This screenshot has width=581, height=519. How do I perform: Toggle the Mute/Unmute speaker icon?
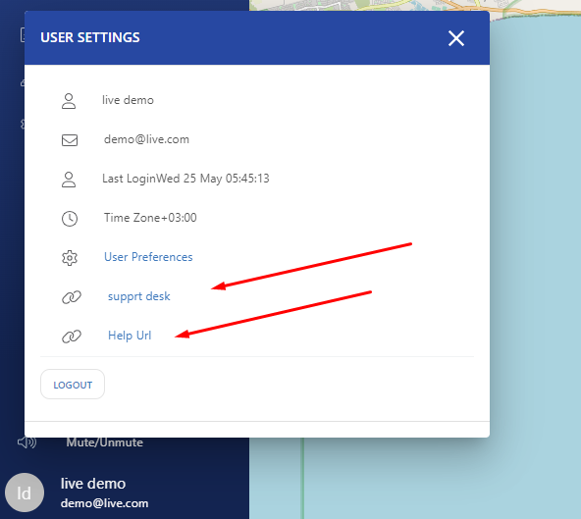[x=26, y=441]
